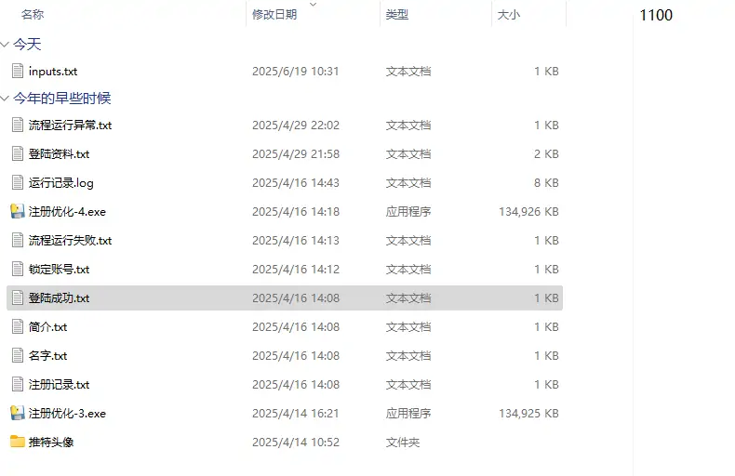Select the file name 注册记录.txt
Image resolution: width=735 pixels, height=476 pixels.
(x=59, y=385)
